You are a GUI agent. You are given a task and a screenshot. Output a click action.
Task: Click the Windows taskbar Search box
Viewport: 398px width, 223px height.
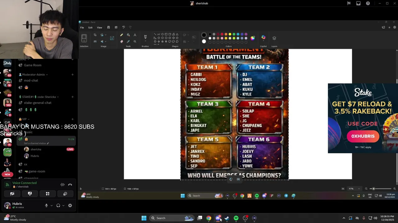[172, 218]
